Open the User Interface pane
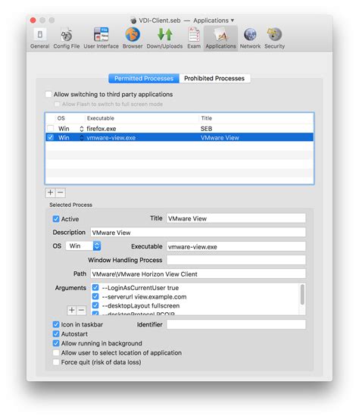Image resolution: width=359 pixels, height=419 pixels. coord(101,38)
